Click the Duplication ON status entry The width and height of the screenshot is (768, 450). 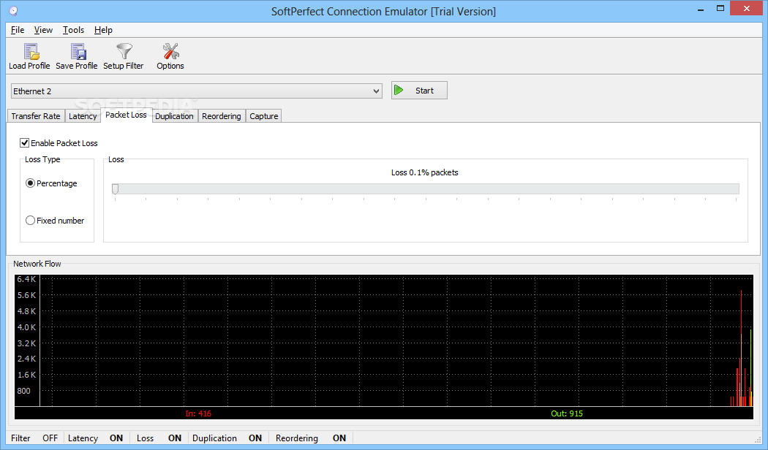pos(227,438)
